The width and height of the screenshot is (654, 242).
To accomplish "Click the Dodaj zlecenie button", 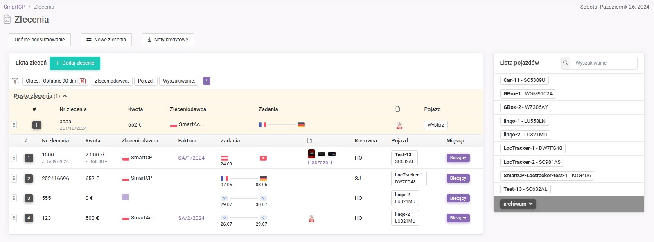I will [75, 63].
